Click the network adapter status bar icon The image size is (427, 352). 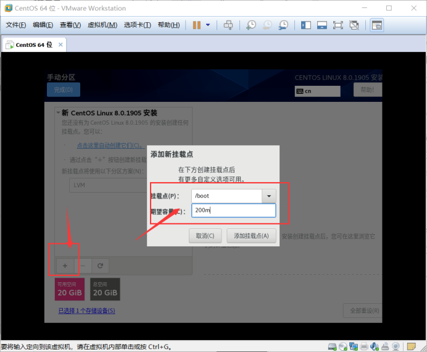tap(354, 346)
